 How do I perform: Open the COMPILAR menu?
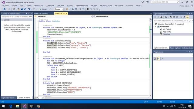coord(50,6)
